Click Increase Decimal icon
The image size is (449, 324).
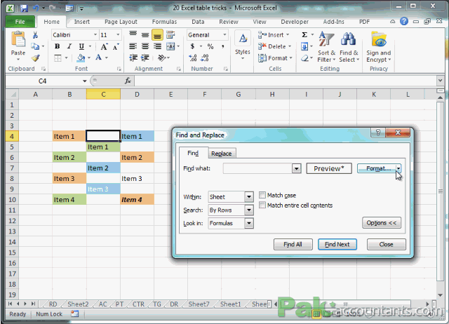point(193,58)
